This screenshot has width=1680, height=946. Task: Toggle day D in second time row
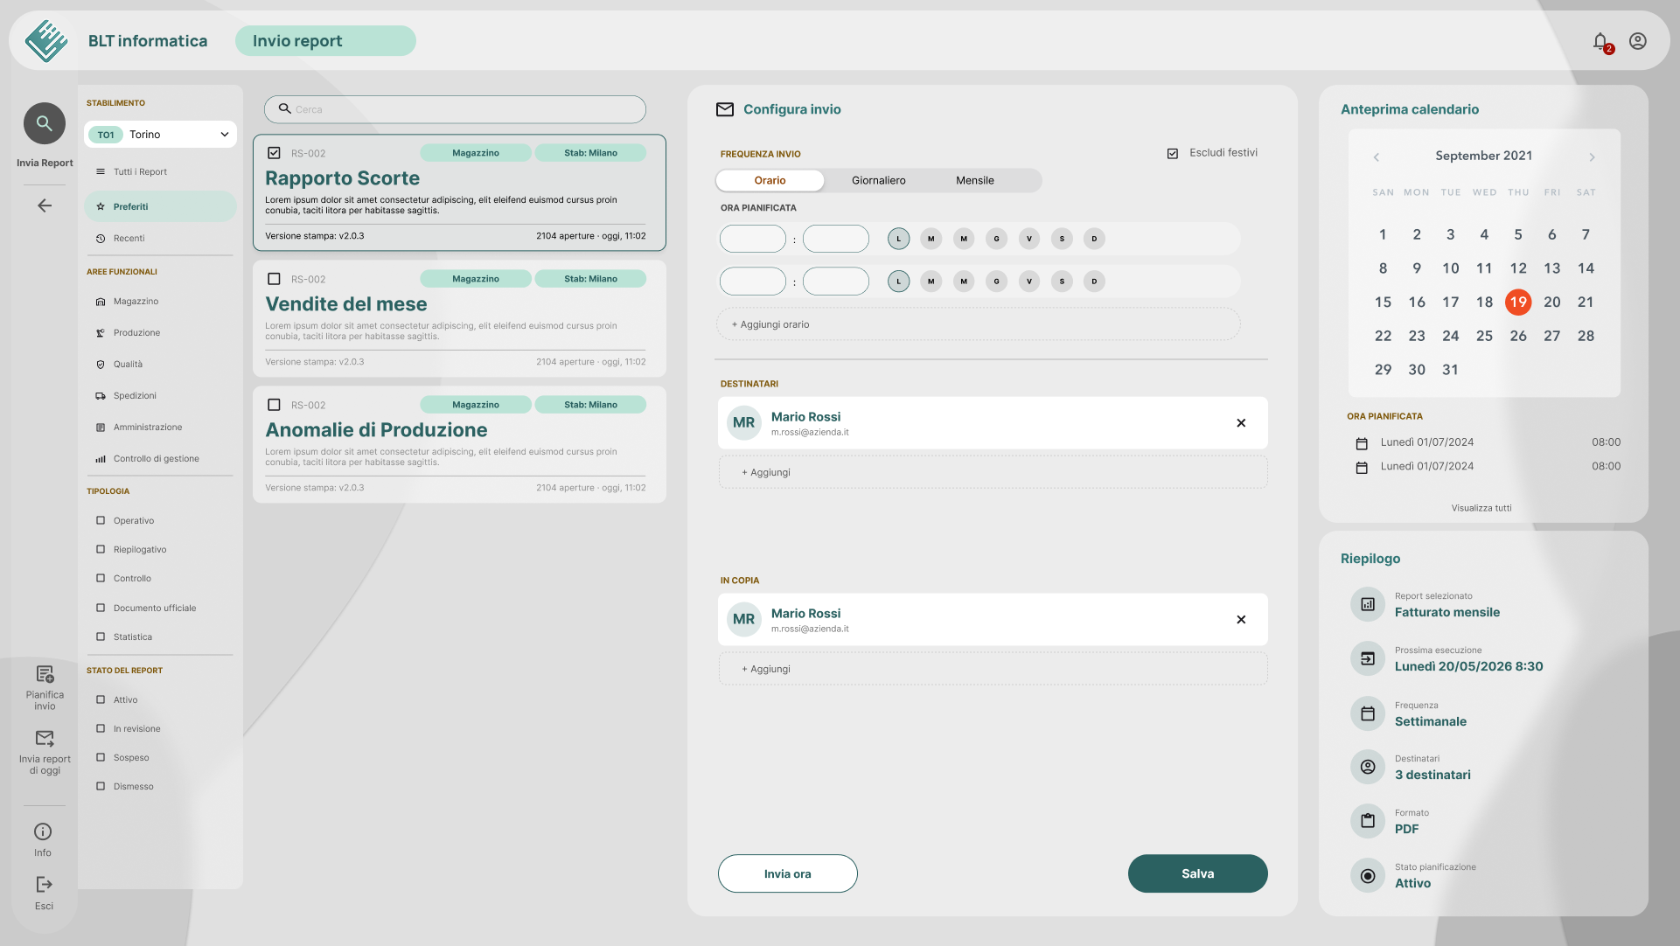click(x=1094, y=282)
